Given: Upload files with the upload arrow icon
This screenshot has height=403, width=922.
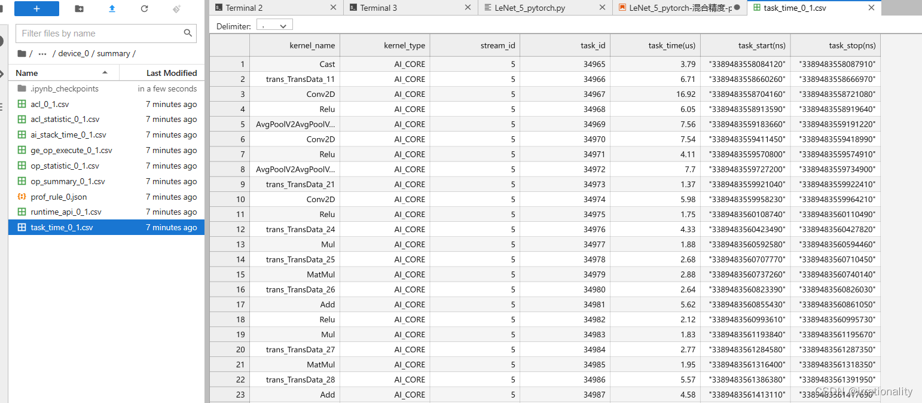Looking at the screenshot, I should pyautogui.click(x=112, y=9).
